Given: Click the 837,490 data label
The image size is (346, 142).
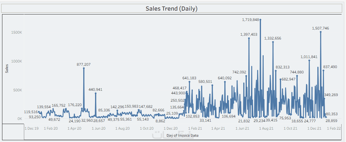Looking at the screenshot, I should click(x=330, y=67).
